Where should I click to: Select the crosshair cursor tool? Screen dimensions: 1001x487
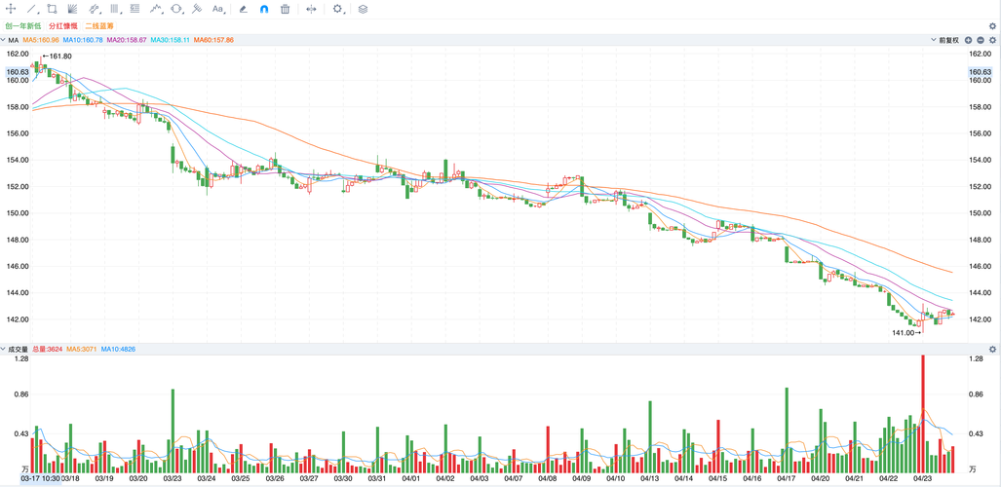tap(12, 9)
